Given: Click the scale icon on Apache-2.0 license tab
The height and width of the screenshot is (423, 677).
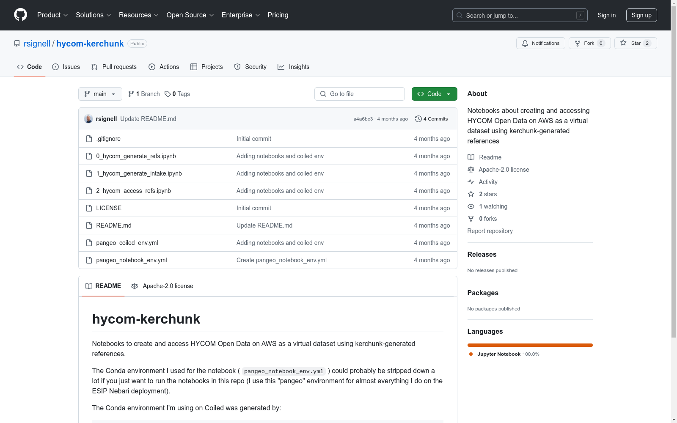Looking at the screenshot, I should click(135, 286).
